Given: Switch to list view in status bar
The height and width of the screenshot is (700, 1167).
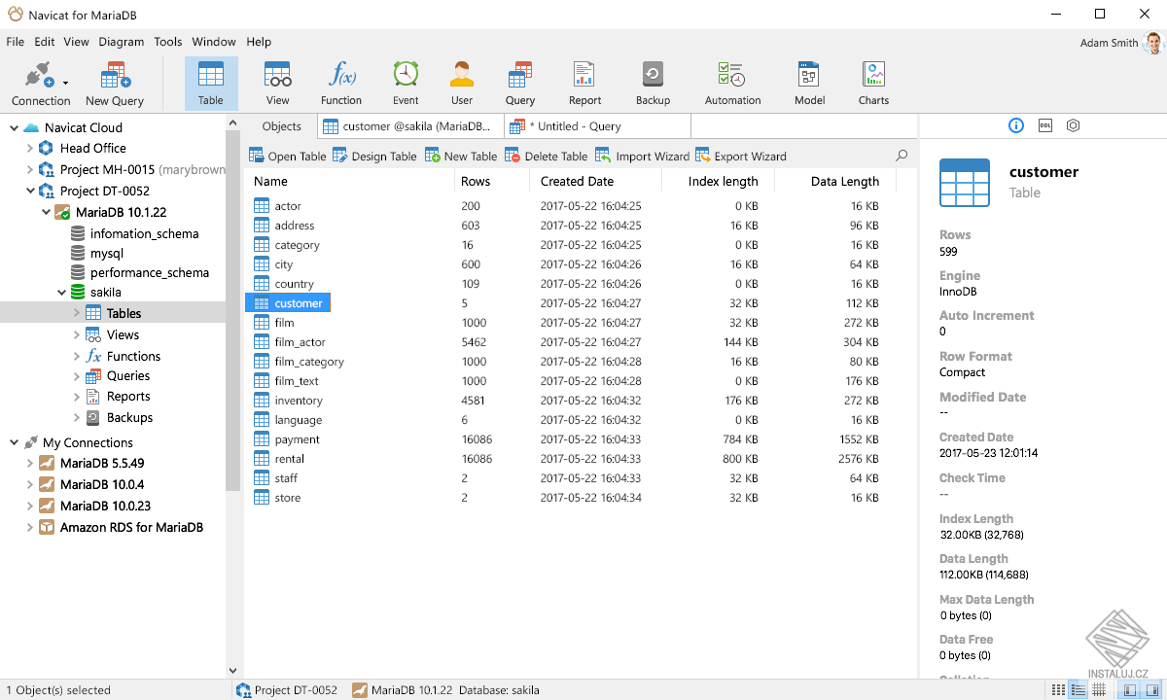Looking at the screenshot, I should [x=1059, y=690].
